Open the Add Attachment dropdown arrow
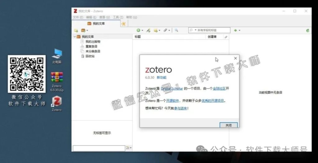The width and height of the screenshot is (318, 163). [x=169, y=30]
